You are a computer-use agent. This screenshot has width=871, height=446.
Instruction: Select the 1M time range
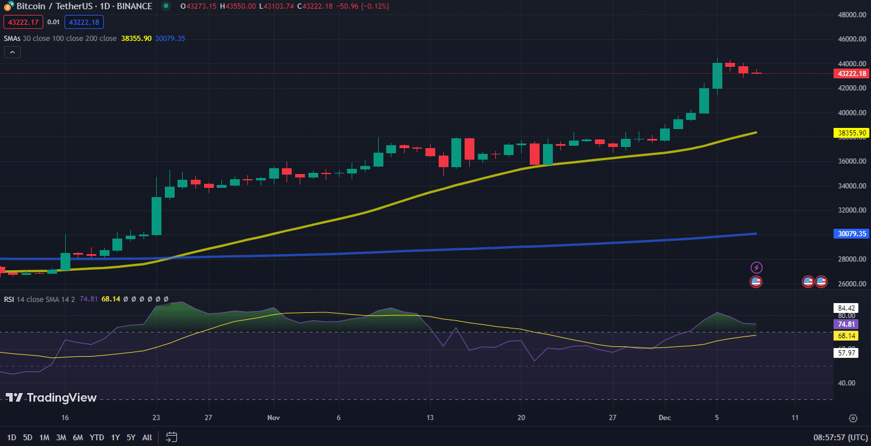point(44,437)
